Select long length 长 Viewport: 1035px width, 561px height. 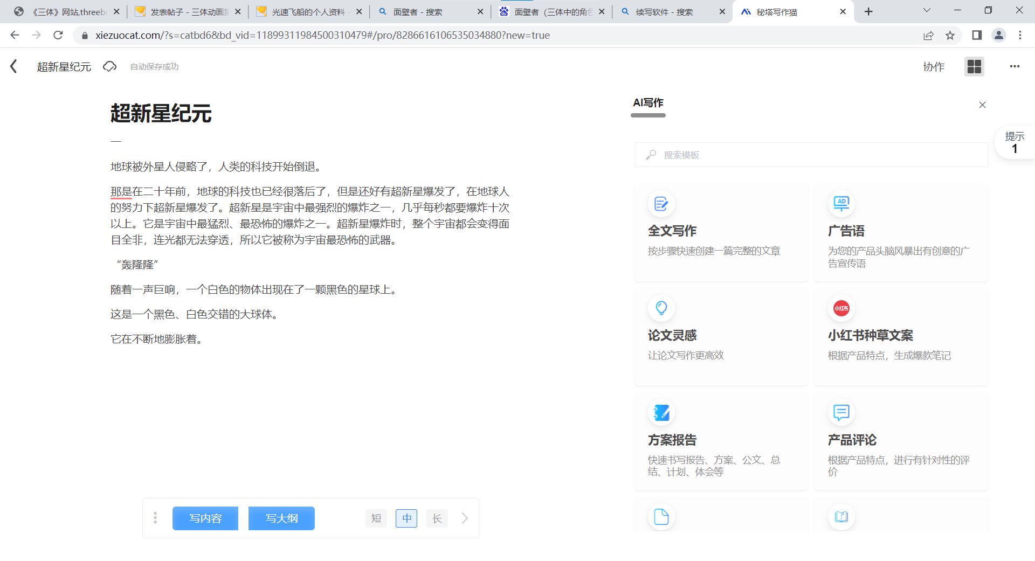[x=437, y=518]
